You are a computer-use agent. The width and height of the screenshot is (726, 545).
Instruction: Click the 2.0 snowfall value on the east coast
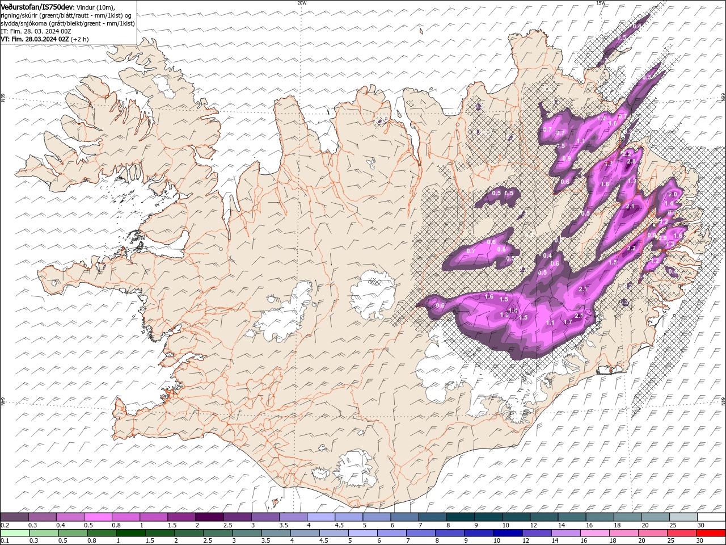click(673, 195)
